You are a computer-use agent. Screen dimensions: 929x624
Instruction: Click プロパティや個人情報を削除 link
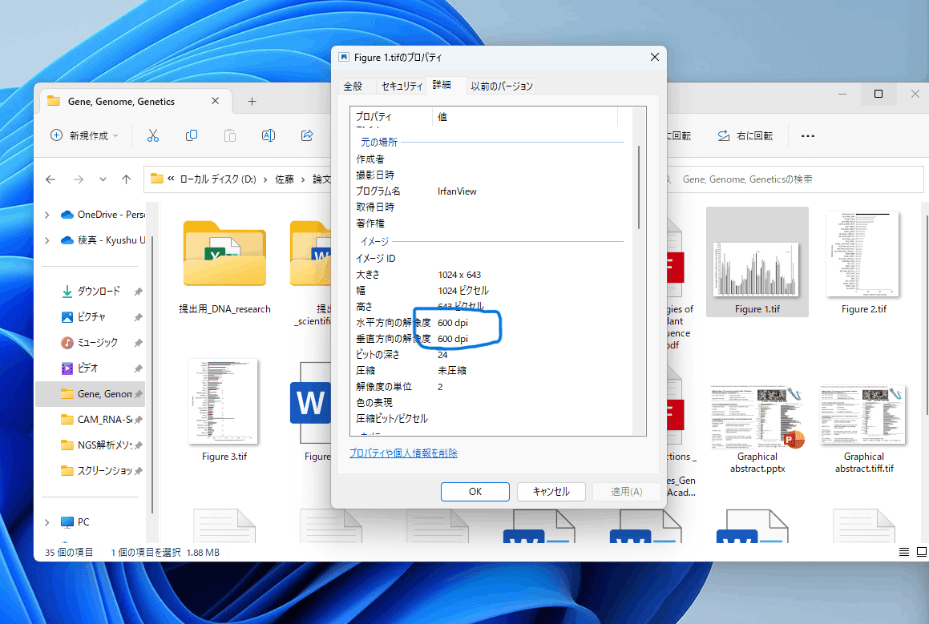[403, 453]
